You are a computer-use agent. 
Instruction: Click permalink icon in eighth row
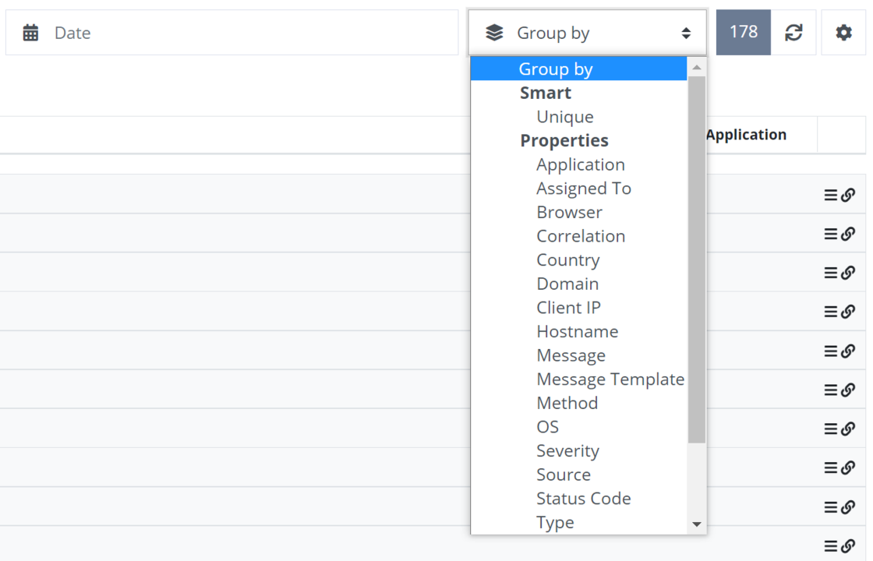[x=848, y=468]
